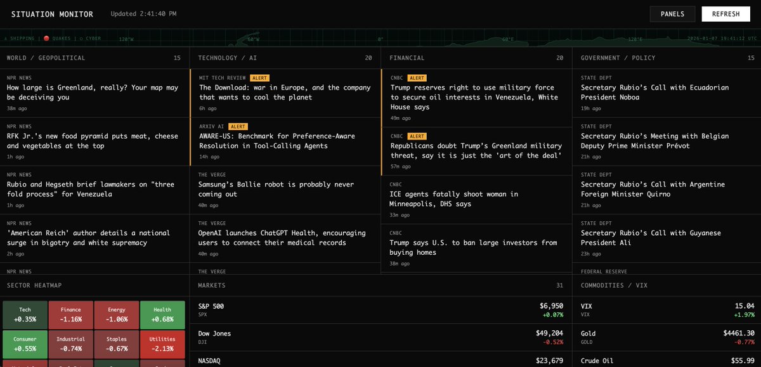Screen dimensions: 761x367
Task: Select the Health sector heatmap tile
Action: 162,314
